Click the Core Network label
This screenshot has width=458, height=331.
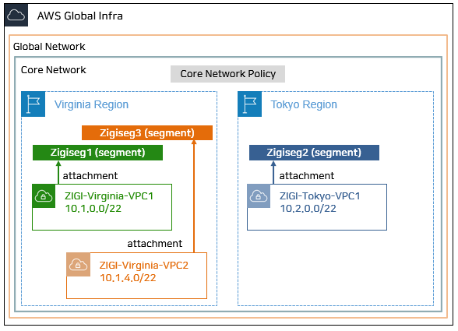point(54,70)
